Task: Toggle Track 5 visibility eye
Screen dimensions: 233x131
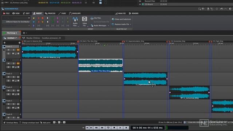Action: pyautogui.click(x=18, y=104)
